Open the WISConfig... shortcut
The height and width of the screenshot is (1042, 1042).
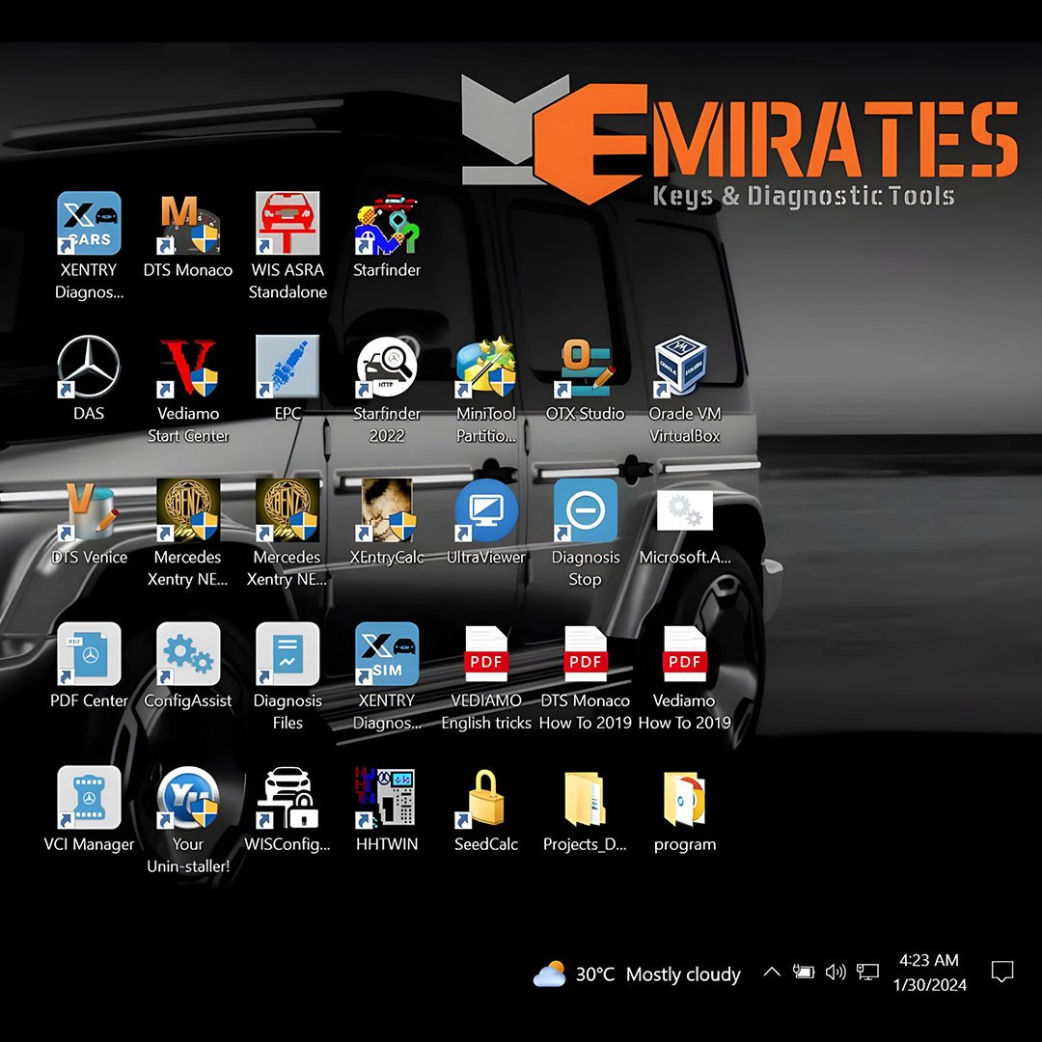(288, 798)
